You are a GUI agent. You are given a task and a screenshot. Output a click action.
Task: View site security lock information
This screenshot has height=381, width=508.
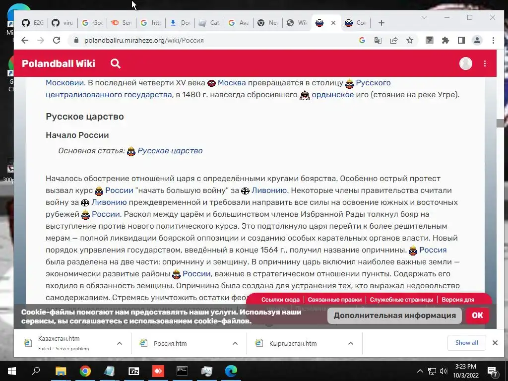click(x=76, y=40)
